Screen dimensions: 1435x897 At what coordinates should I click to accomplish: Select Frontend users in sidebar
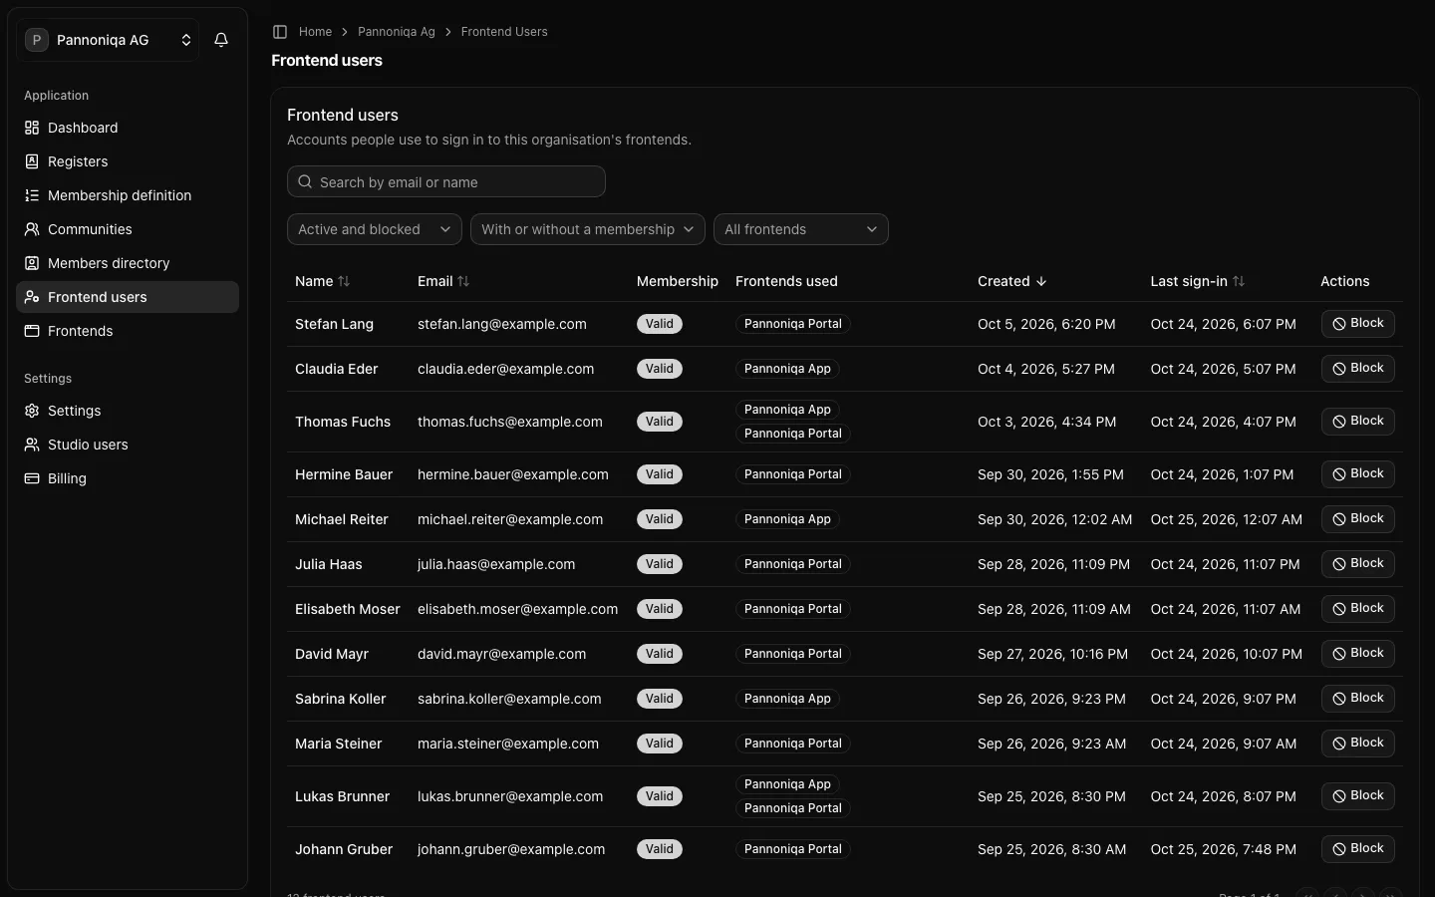point(128,297)
